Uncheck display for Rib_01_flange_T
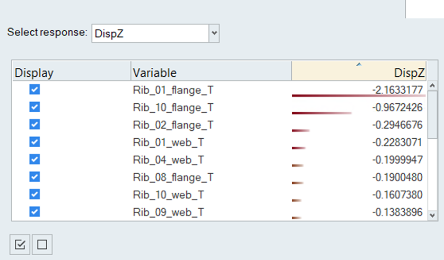This screenshot has width=444, height=260. pyautogui.click(x=35, y=90)
